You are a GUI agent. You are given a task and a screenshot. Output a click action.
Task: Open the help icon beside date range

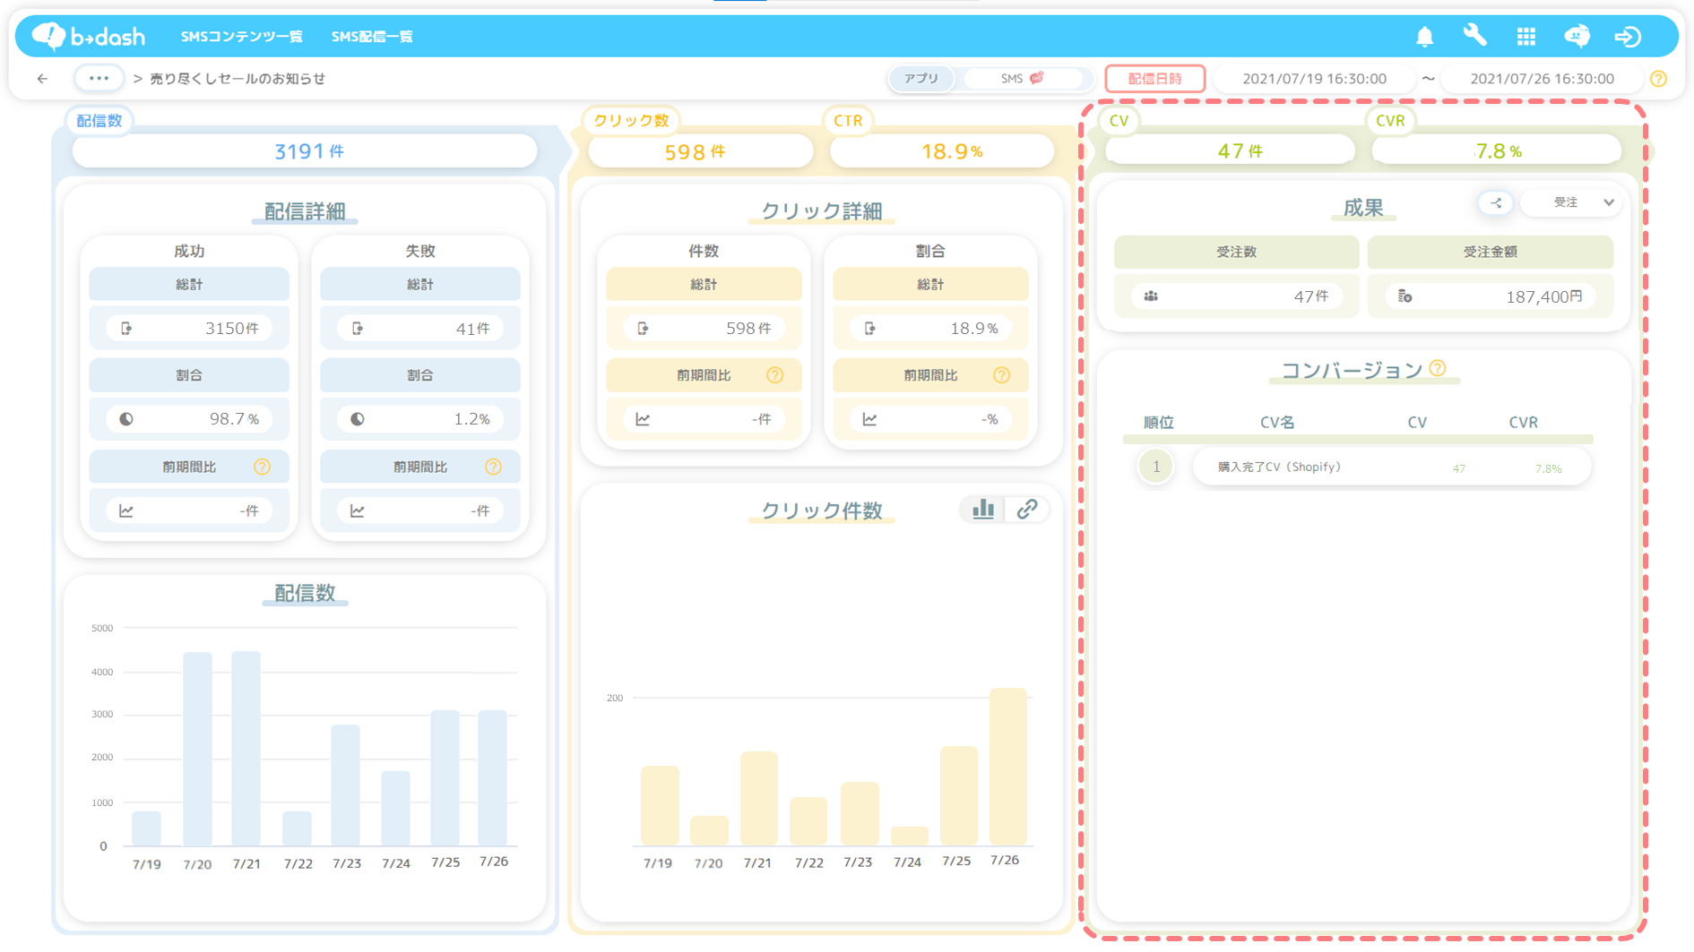[1659, 79]
